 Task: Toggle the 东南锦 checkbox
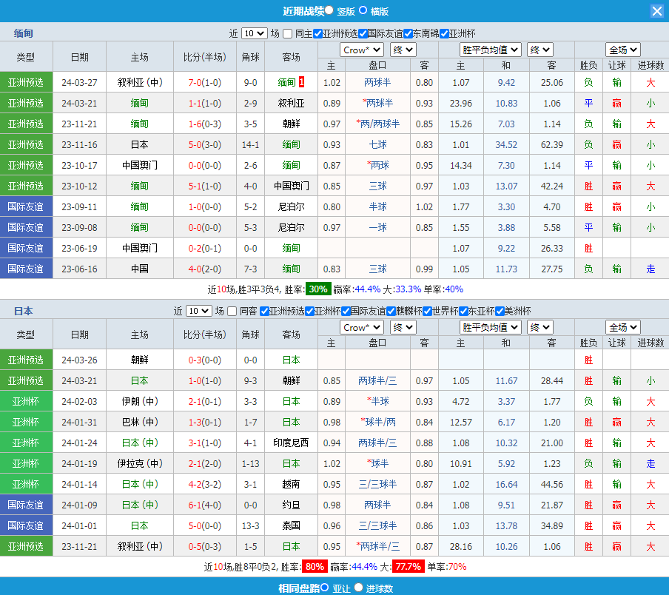pyautogui.click(x=408, y=33)
